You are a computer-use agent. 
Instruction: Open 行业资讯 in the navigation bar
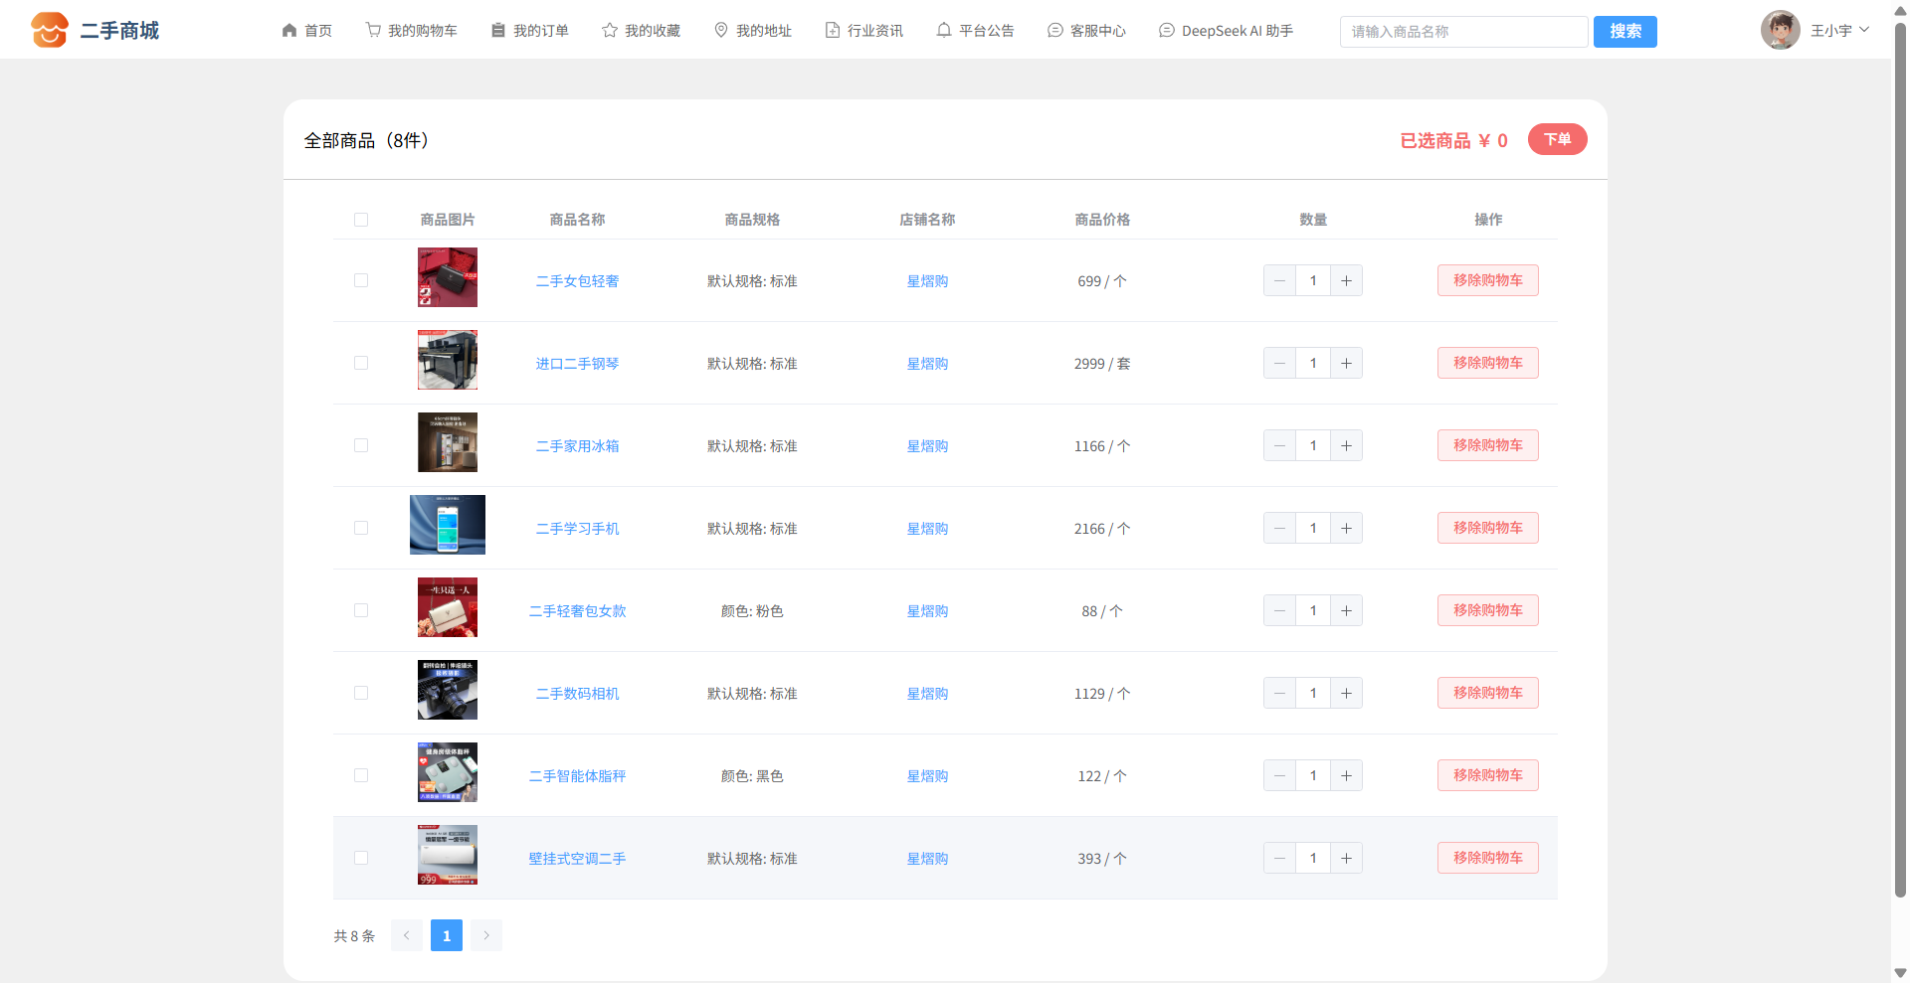864,31
